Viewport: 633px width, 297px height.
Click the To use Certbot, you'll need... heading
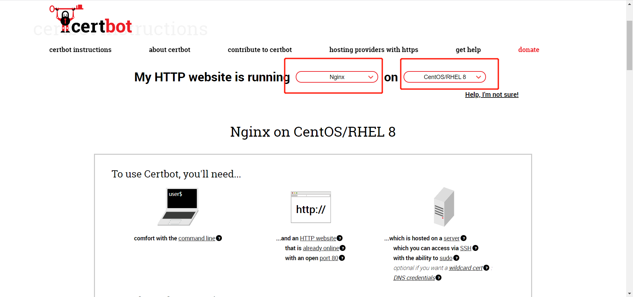(176, 174)
